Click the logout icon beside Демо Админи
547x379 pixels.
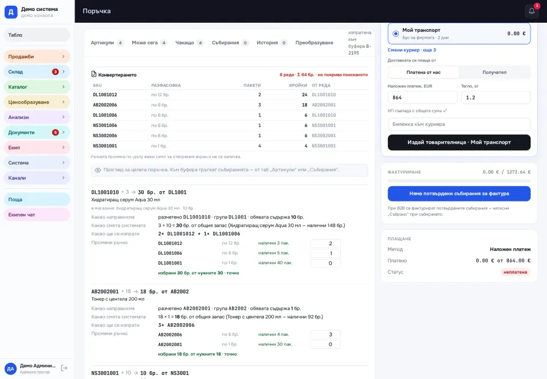64,368
